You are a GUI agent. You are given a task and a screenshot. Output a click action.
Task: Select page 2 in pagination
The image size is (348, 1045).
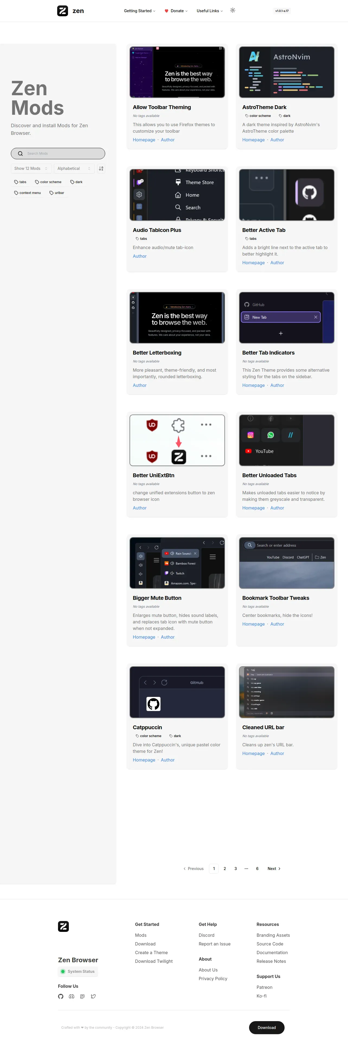tap(225, 869)
